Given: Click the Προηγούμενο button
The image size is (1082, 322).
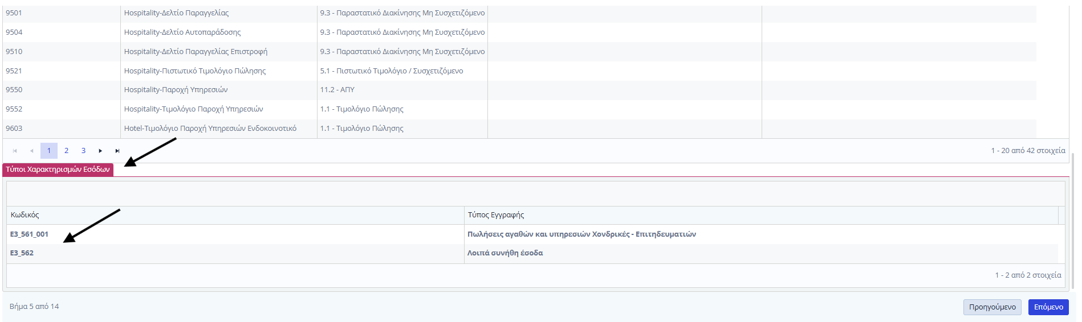Looking at the screenshot, I should point(992,307).
